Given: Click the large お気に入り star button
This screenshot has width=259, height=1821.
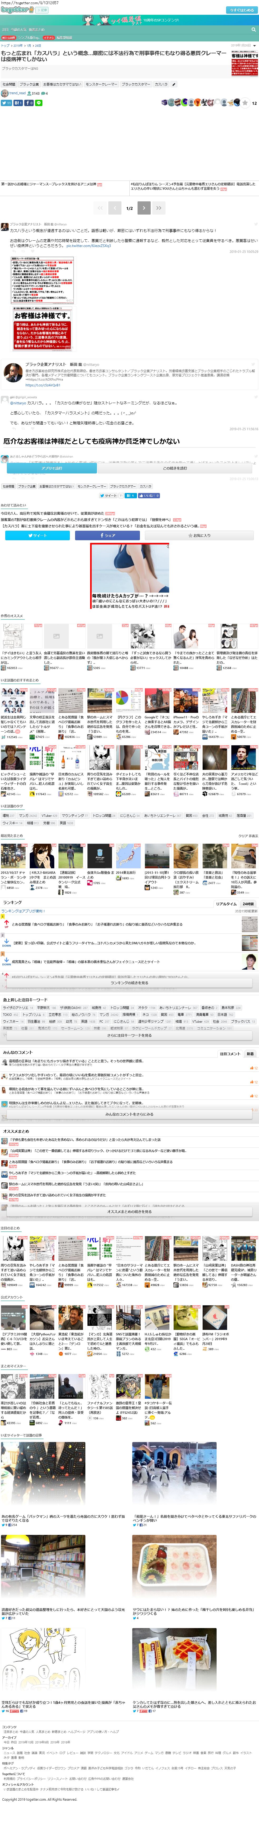Looking at the screenshot, I should point(199,535).
